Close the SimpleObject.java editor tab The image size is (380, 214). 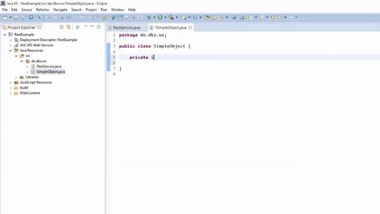(x=190, y=28)
